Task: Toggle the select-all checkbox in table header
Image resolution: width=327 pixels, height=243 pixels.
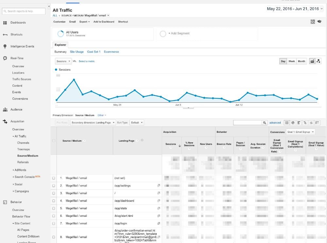Action: click(x=54, y=141)
